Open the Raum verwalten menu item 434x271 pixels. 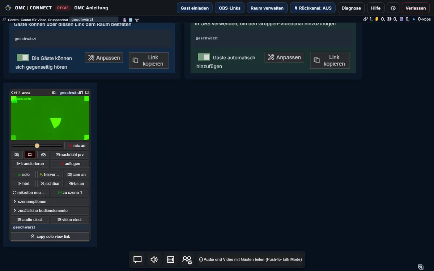point(267,8)
